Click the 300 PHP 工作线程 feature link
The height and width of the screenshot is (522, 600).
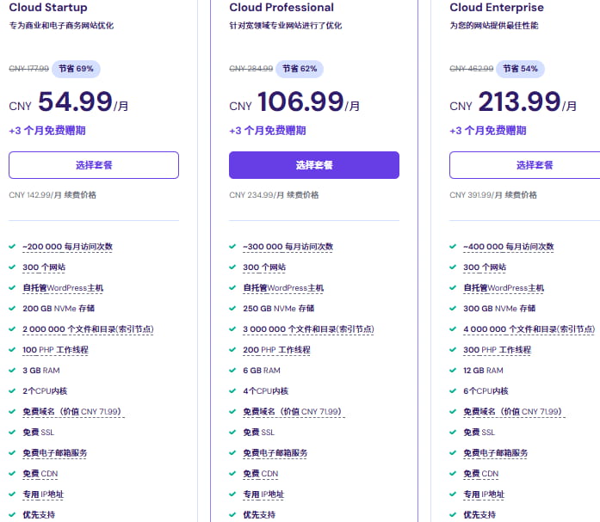point(497,350)
